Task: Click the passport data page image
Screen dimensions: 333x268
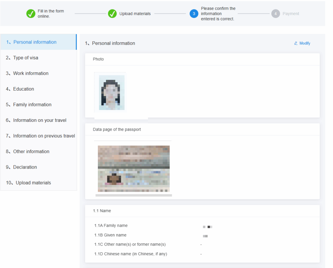Action: click(x=134, y=169)
